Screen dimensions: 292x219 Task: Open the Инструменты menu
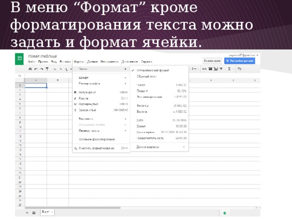[109, 62]
